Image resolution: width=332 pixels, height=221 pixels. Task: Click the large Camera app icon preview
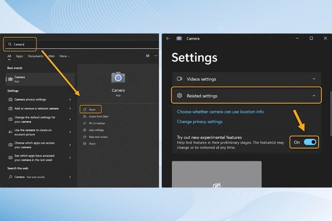click(118, 78)
